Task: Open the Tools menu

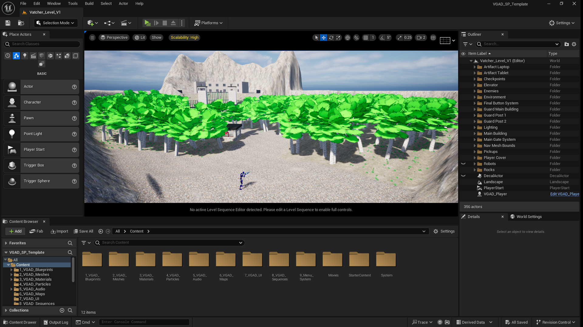Action: 73,4
